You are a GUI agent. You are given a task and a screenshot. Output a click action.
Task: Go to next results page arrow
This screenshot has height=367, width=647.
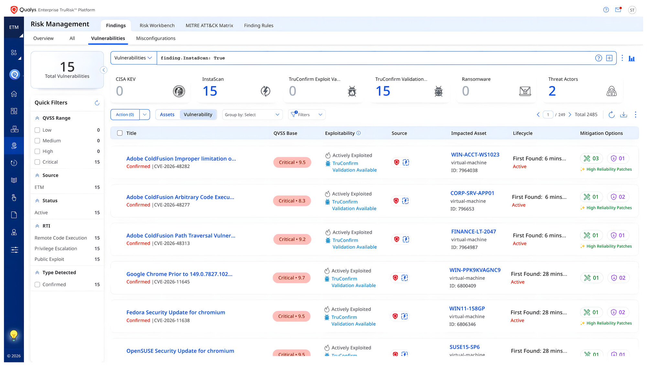[570, 115]
